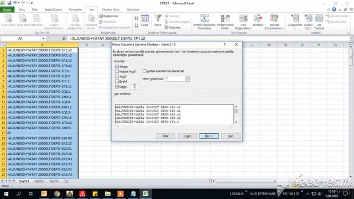The image size is (354, 199).
Task: Click Ayrıntı Göster in Anahat group
Action: [337, 16]
